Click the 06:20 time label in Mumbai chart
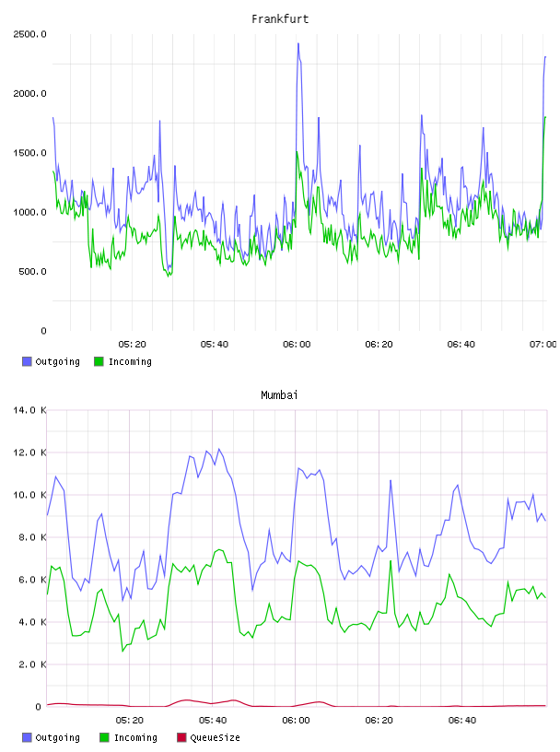Viewport: 560px width, 752px height. (x=379, y=721)
